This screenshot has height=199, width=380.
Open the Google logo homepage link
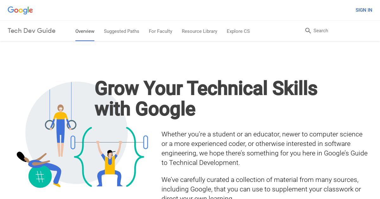click(x=20, y=10)
